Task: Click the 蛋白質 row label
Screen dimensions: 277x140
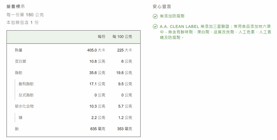Action: (x=20, y=61)
